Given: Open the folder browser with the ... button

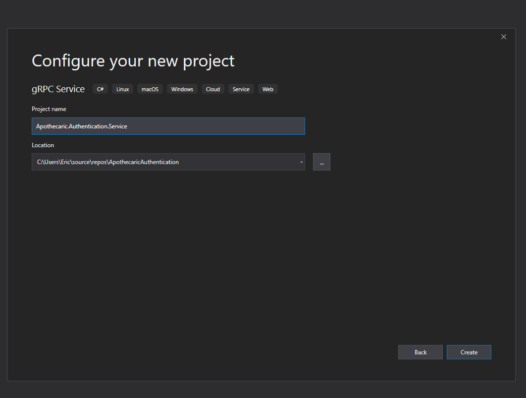Looking at the screenshot, I should point(321,162).
